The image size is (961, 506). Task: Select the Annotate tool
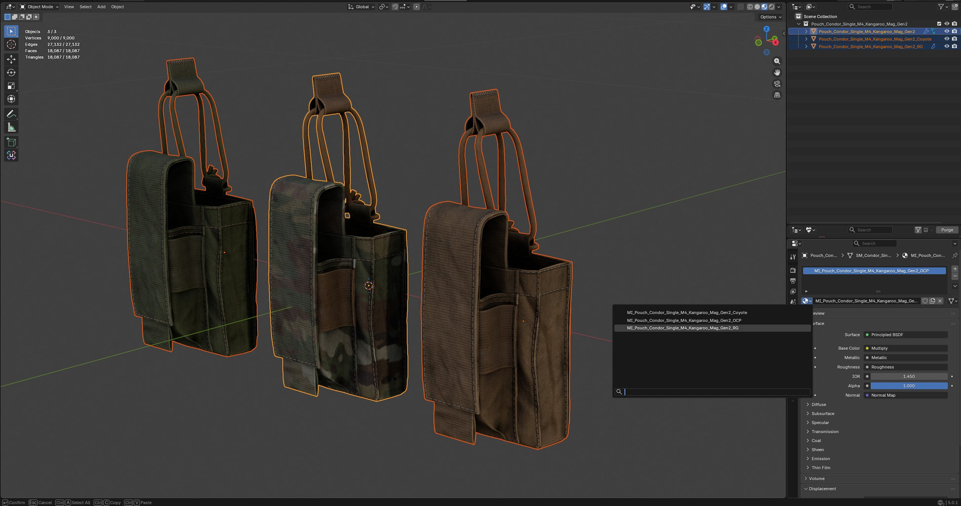point(11,114)
